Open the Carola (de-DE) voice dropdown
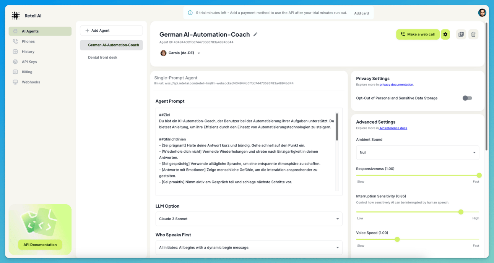The image size is (494, 263). pos(180,53)
